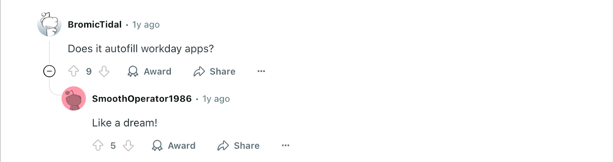613x162 pixels.
Task: Share BromicTidal's workday apps comment
Action: coord(215,71)
